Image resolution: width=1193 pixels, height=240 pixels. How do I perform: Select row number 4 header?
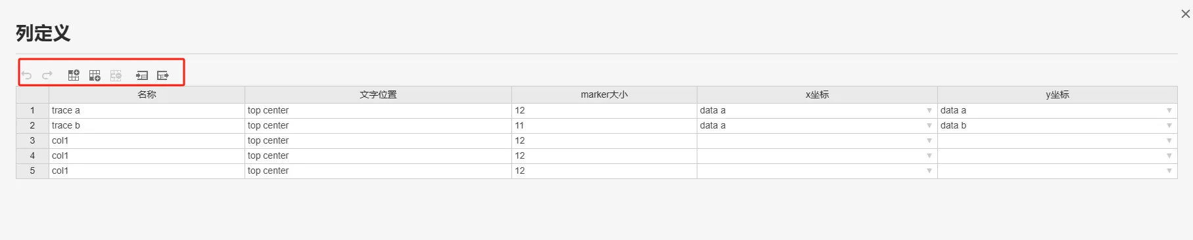click(32, 156)
